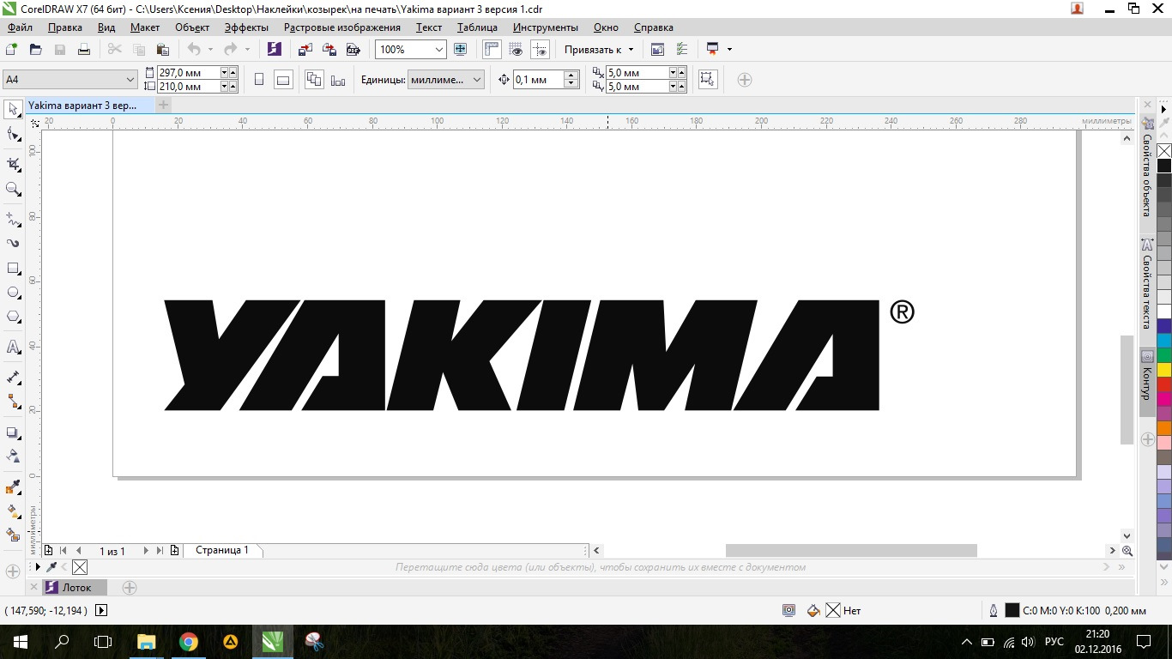Expand the redo history arrow
Image resolution: width=1172 pixels, height=659 pixels.
point(247,50)
